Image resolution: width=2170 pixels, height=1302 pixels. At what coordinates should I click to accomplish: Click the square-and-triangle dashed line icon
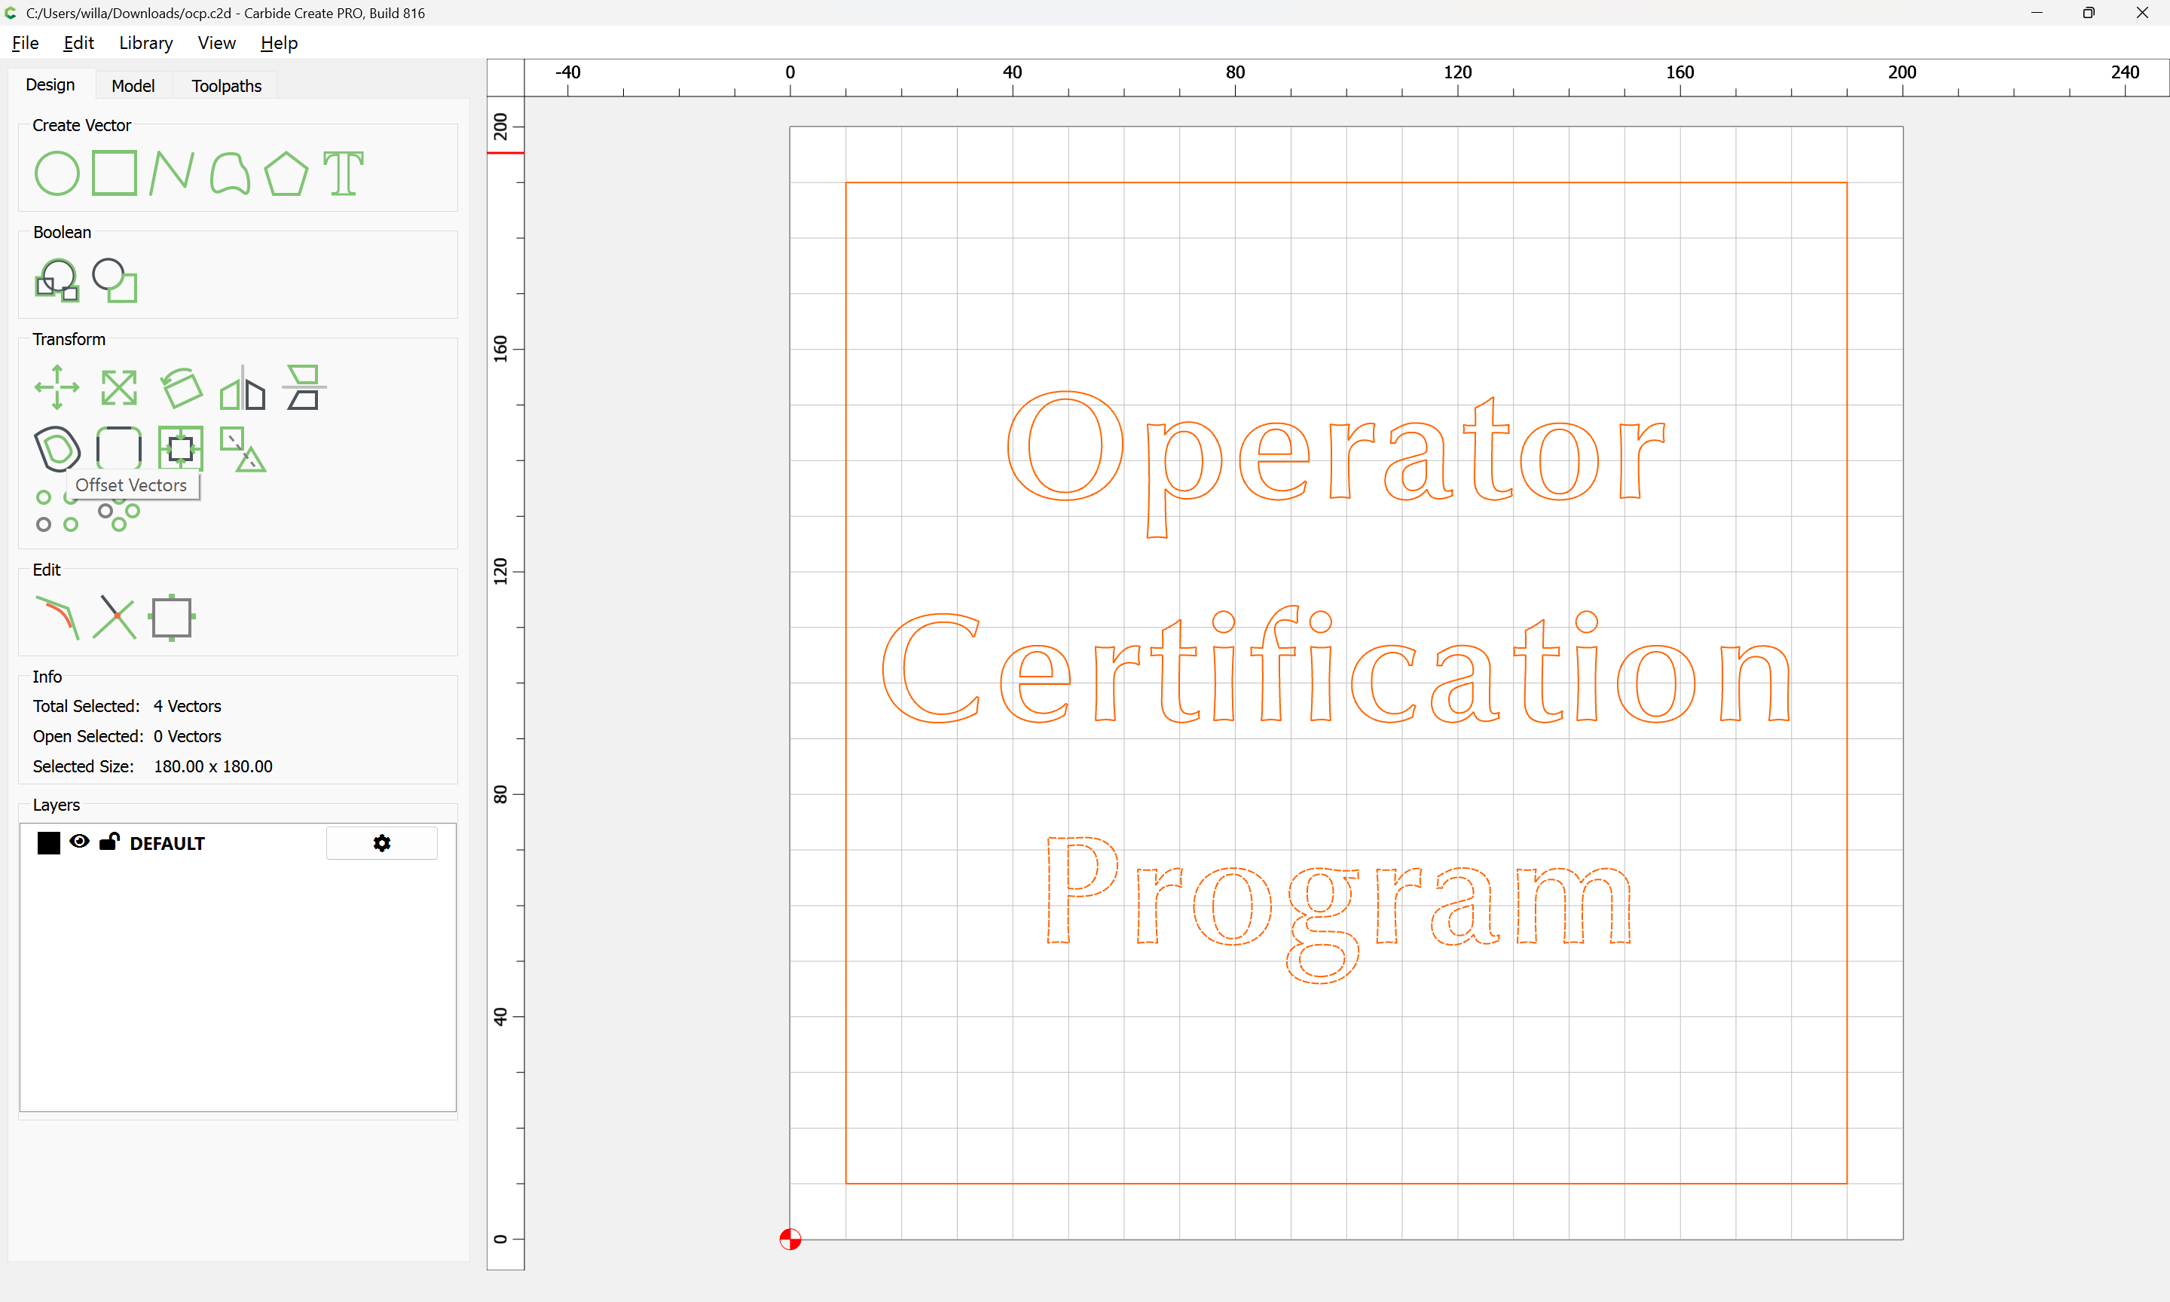(x=242, y=449)
